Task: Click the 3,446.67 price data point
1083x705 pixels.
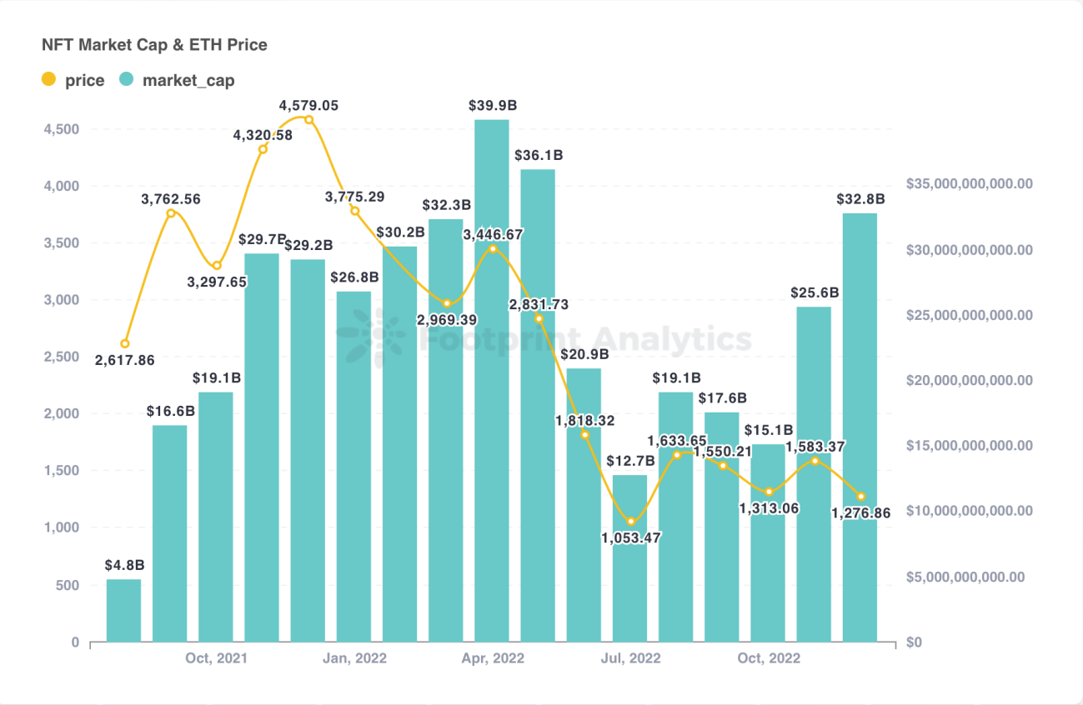Action: coord(493,249)
